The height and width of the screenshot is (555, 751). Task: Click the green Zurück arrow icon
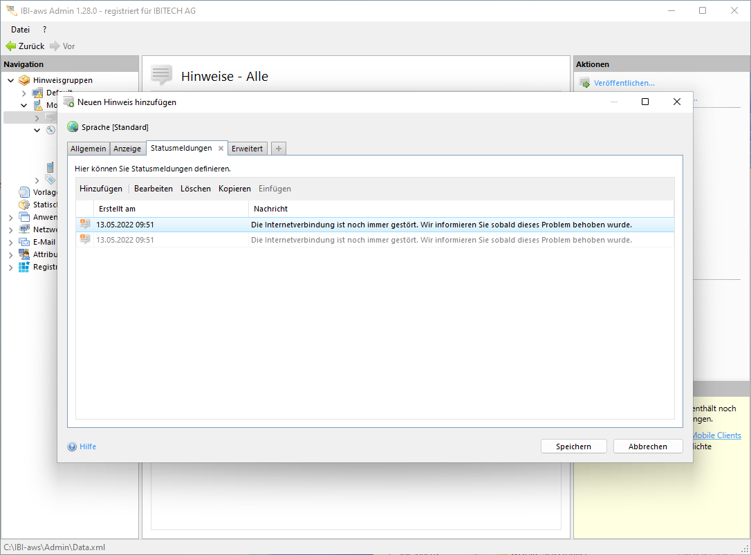pyautogui.click(x=10, y=46)
